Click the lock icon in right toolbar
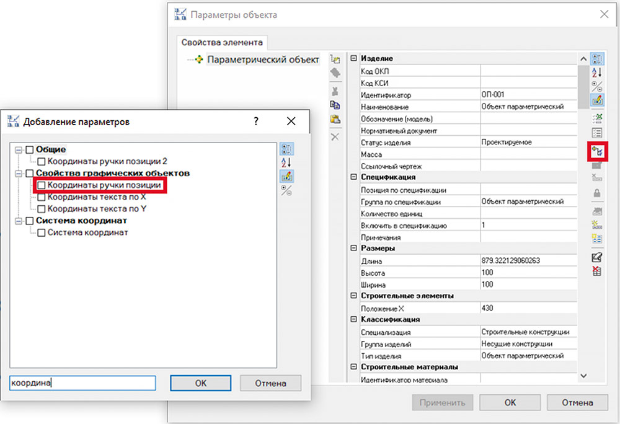The image size is (620, 424). 598,193
